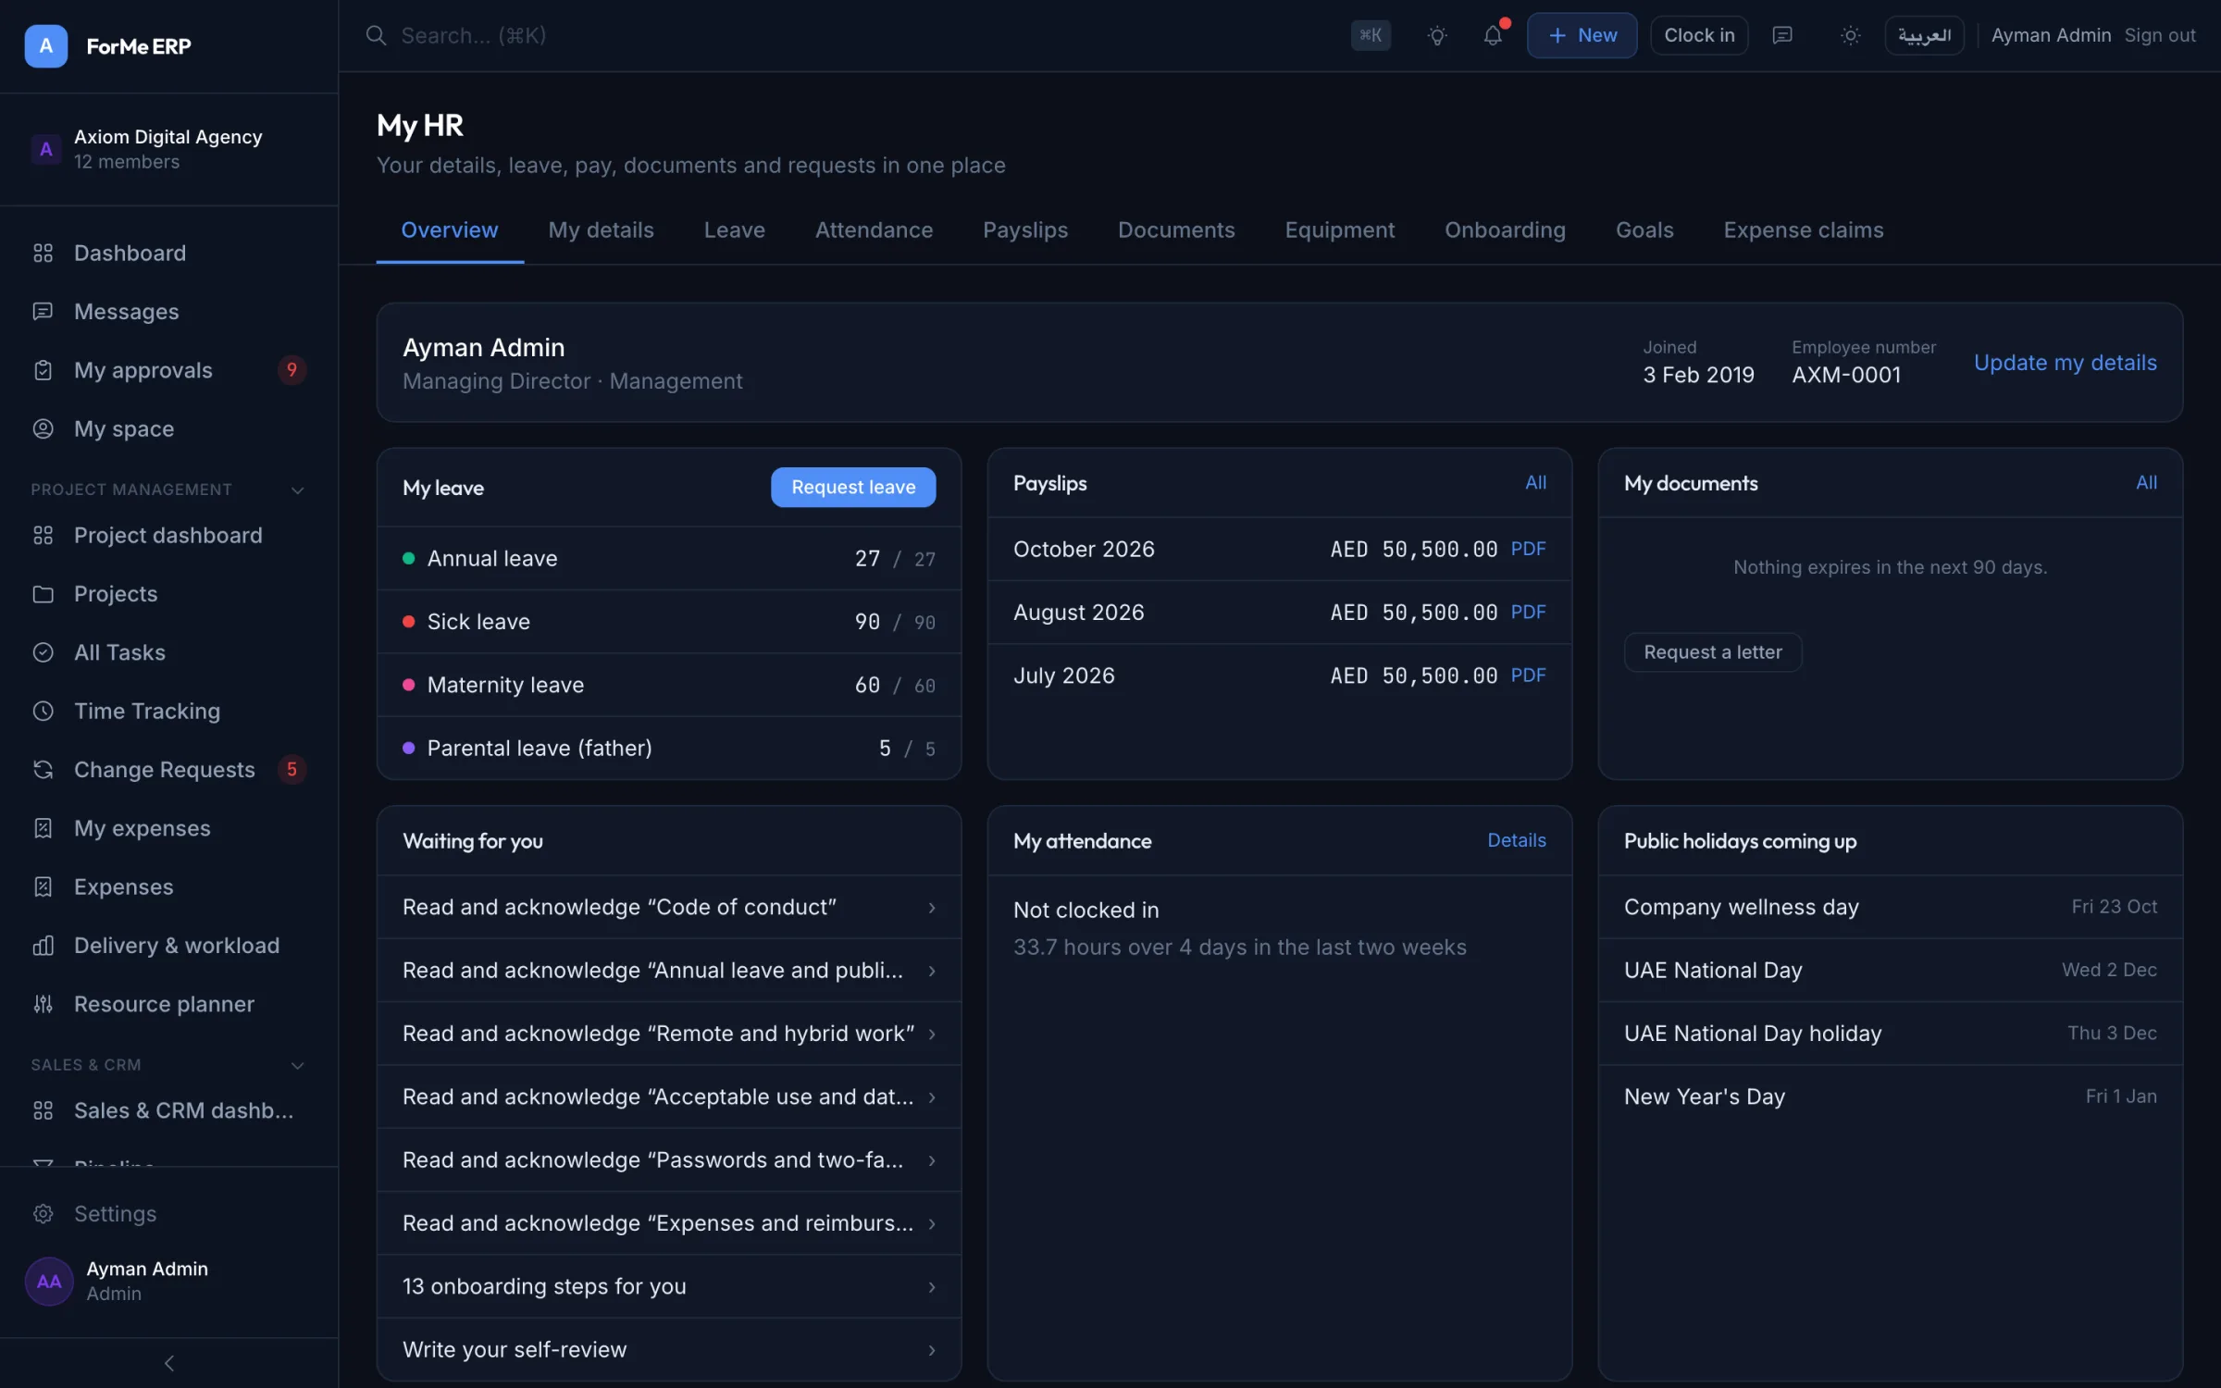The width and height of the screenshot is (2221, 1388).
Task: Open the notifications bell icon
Action: tap(1493, 35)
